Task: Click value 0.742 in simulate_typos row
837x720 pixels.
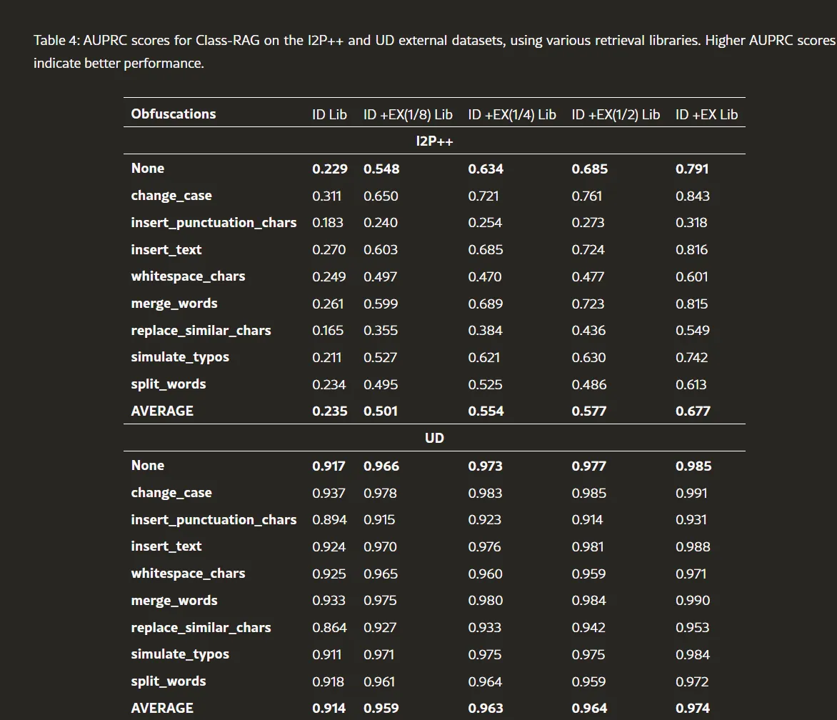Action: [x=692, y=358]
